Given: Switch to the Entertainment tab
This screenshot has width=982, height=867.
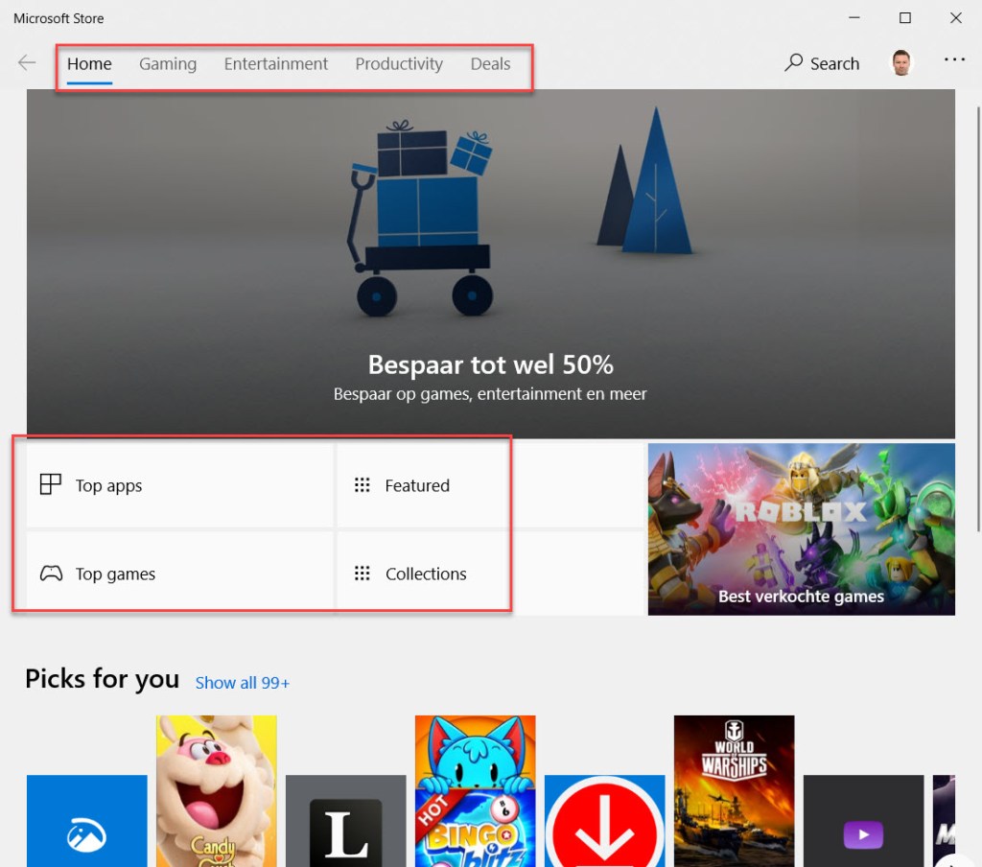Looking at the screenshot, I should (276, 64).
